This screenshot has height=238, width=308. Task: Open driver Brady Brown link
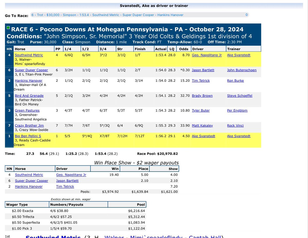tap(202, 96)
